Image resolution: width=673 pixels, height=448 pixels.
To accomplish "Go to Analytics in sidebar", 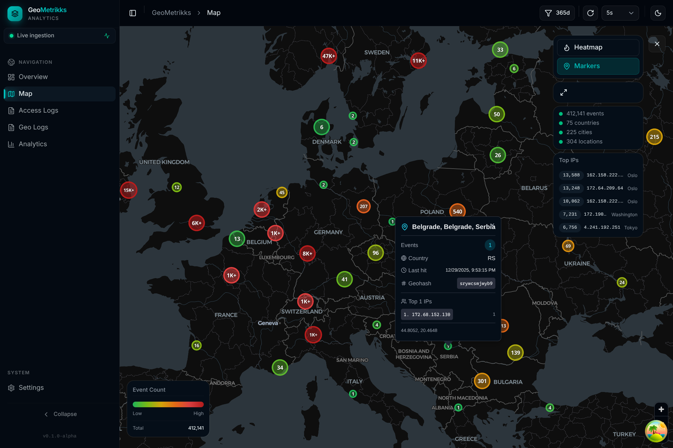I will point(33,144).
